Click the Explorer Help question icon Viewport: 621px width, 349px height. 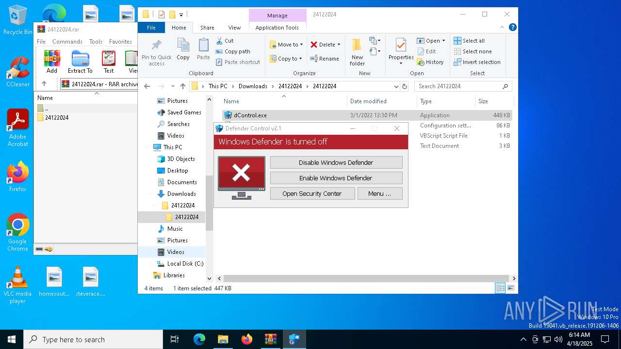click(x=512, y=27)
